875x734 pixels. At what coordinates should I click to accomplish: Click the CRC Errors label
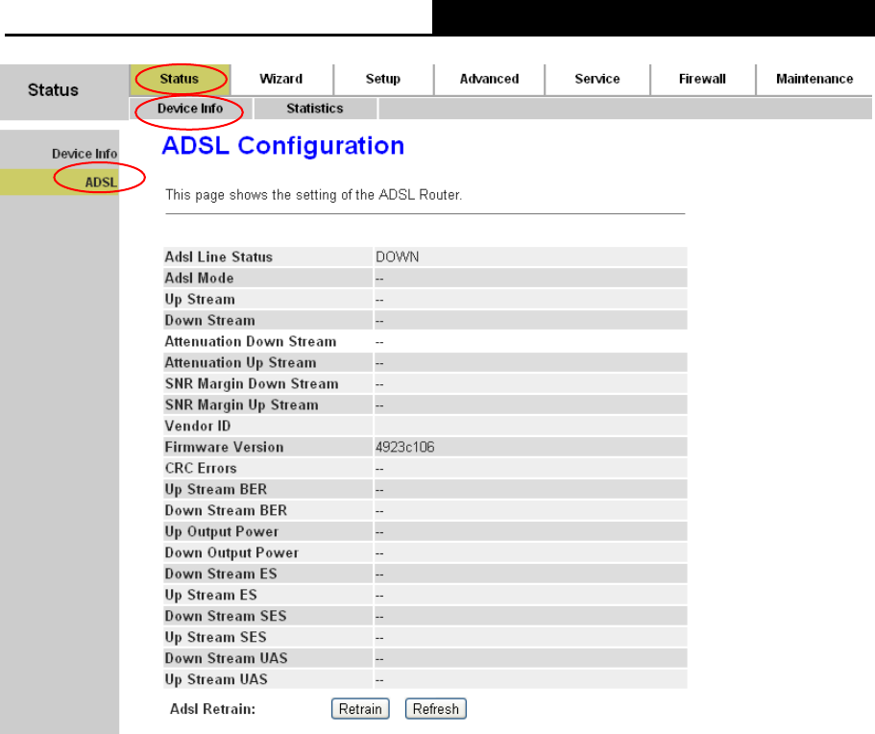click(x=201, y=468)
